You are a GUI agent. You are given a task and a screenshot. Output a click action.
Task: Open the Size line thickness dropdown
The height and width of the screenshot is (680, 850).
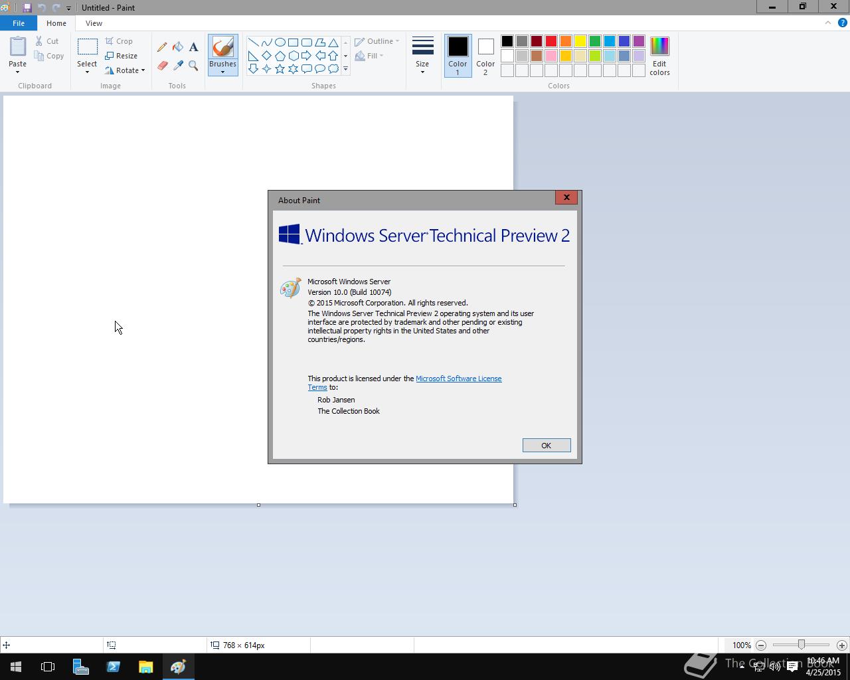pos(422,55)
